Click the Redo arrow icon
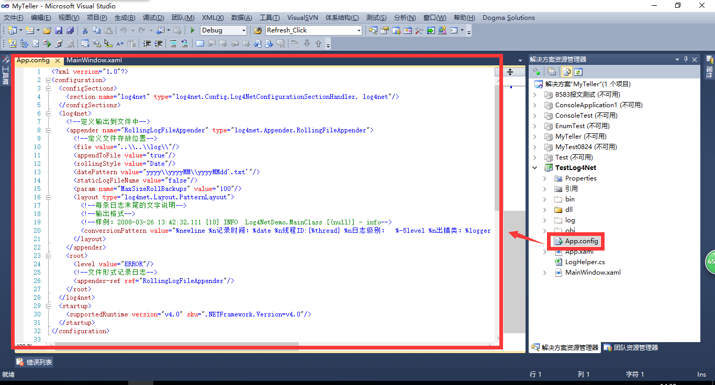This screenshot has width=715, height=385. [x=141, y=30]
